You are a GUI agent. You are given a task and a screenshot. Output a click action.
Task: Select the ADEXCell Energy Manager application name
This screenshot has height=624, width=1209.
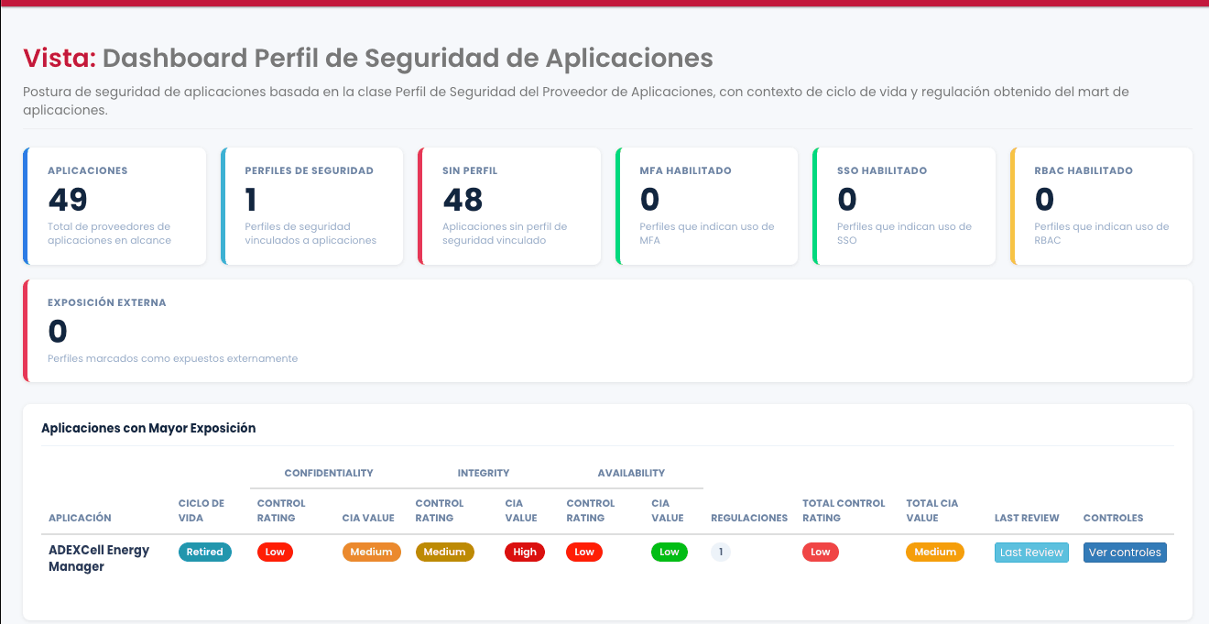(x=99, y=559)
